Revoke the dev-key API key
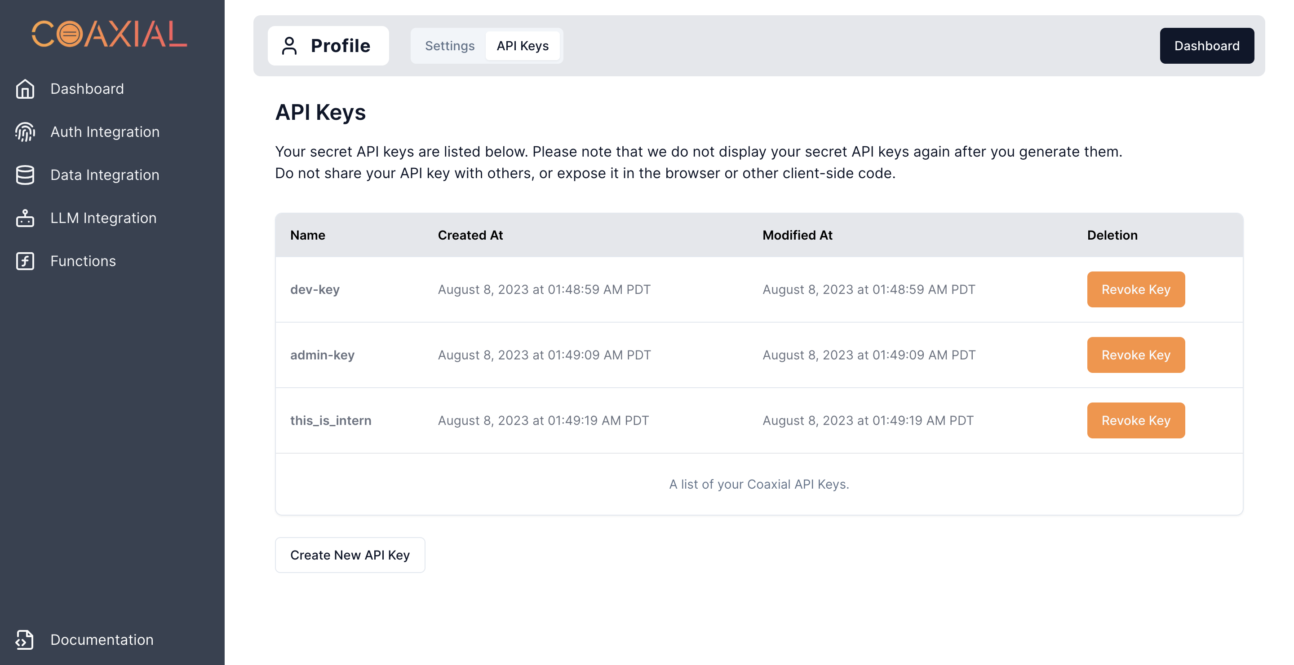This screenshot has width=1294, height=665. click(x=1136, y=289)
